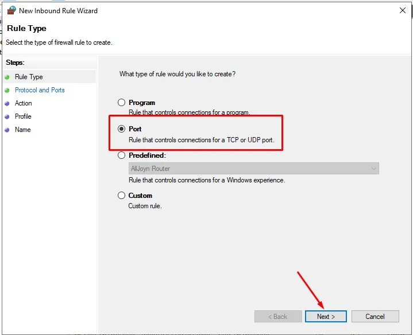The height and width of the screenshot is (335, 413).
Task: Click the Next button
Action: click(x=326, y=316)
